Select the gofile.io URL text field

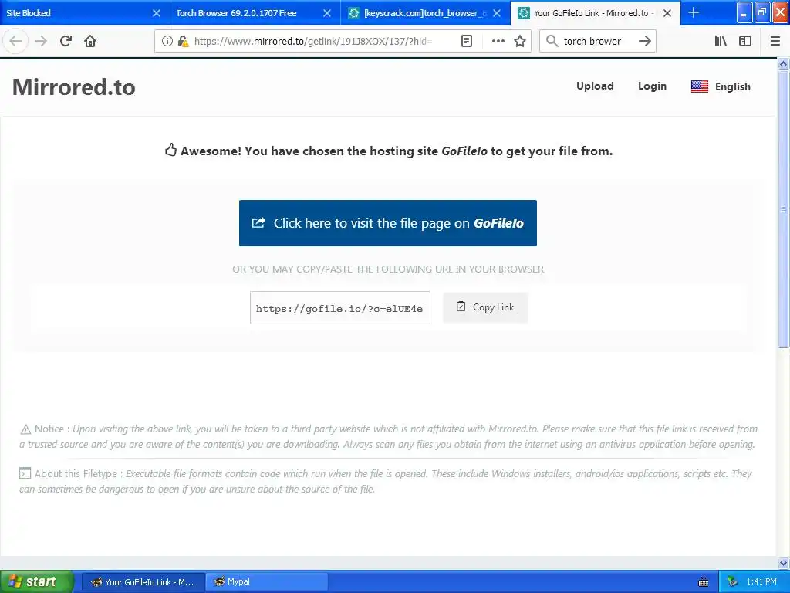(x=340, y=308)
